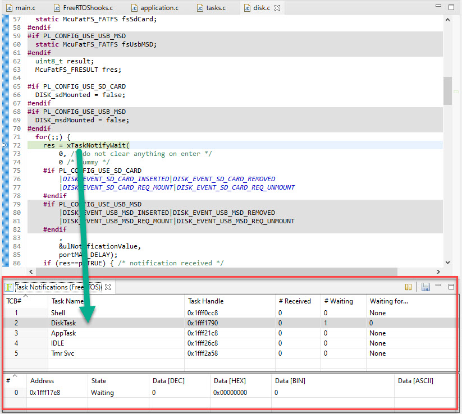Switch to the main.c tab

22,8
